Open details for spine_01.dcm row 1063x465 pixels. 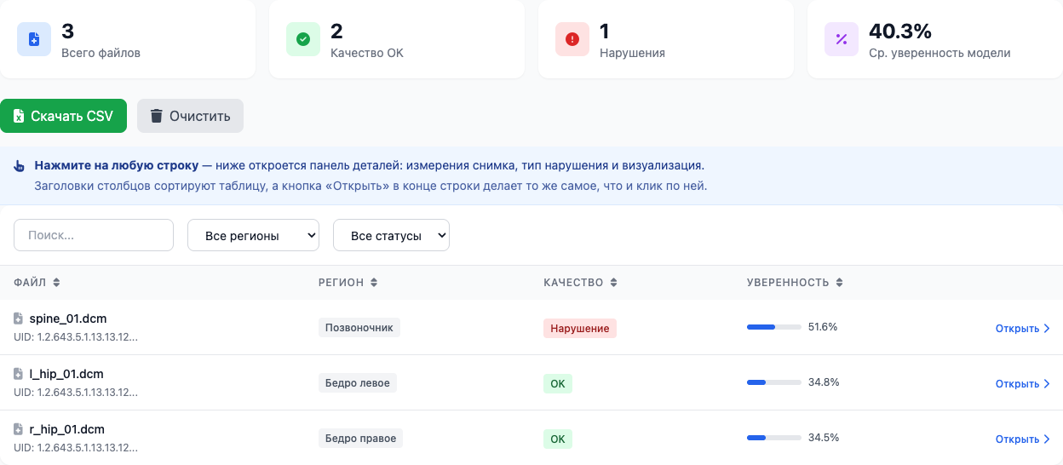(x=1022, y=328)
